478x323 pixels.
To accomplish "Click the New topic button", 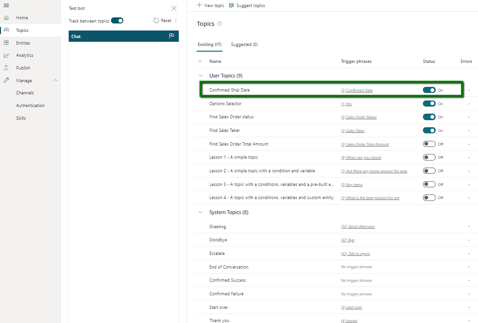I will click(x=210, y=6).
